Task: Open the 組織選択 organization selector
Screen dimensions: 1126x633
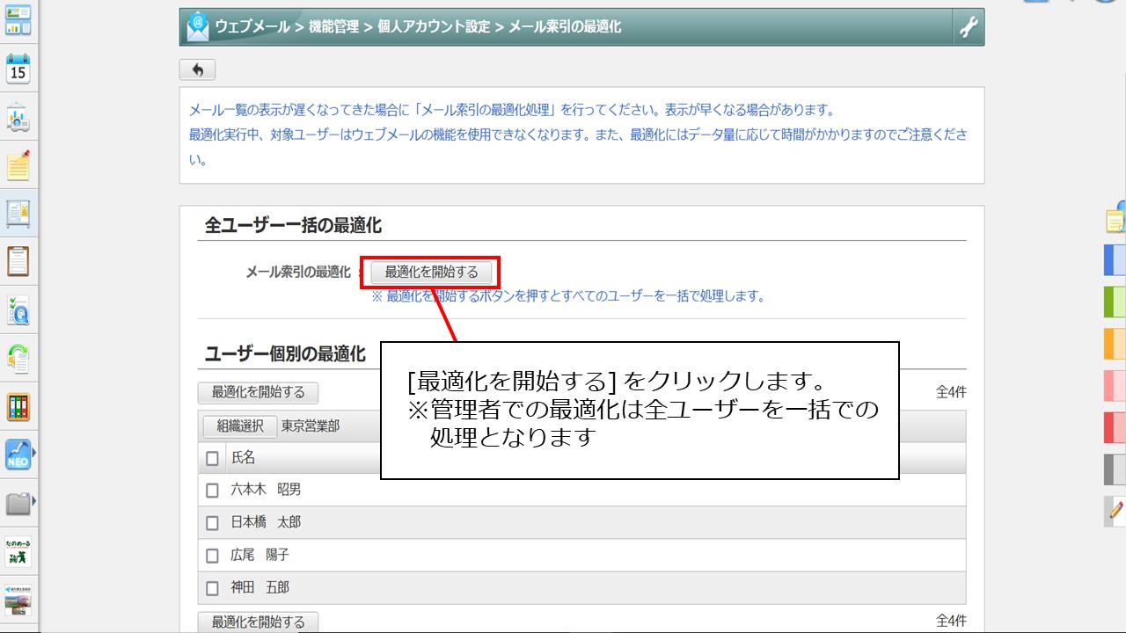Action: (240, 426)
